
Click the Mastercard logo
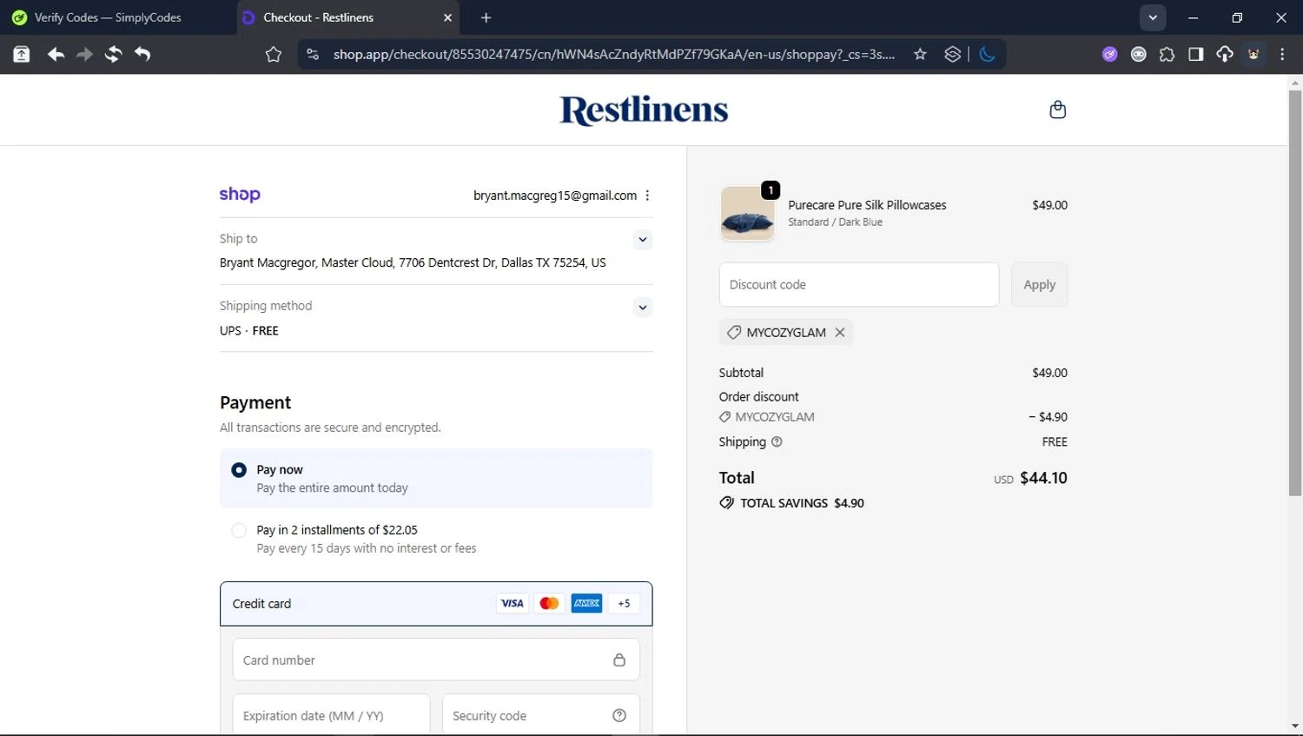(x=549, y=603)
